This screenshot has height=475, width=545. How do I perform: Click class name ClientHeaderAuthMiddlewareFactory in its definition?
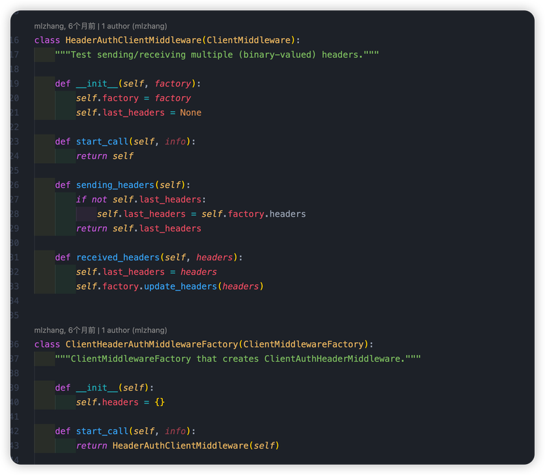pyautogui.click(x=151, y=344)
